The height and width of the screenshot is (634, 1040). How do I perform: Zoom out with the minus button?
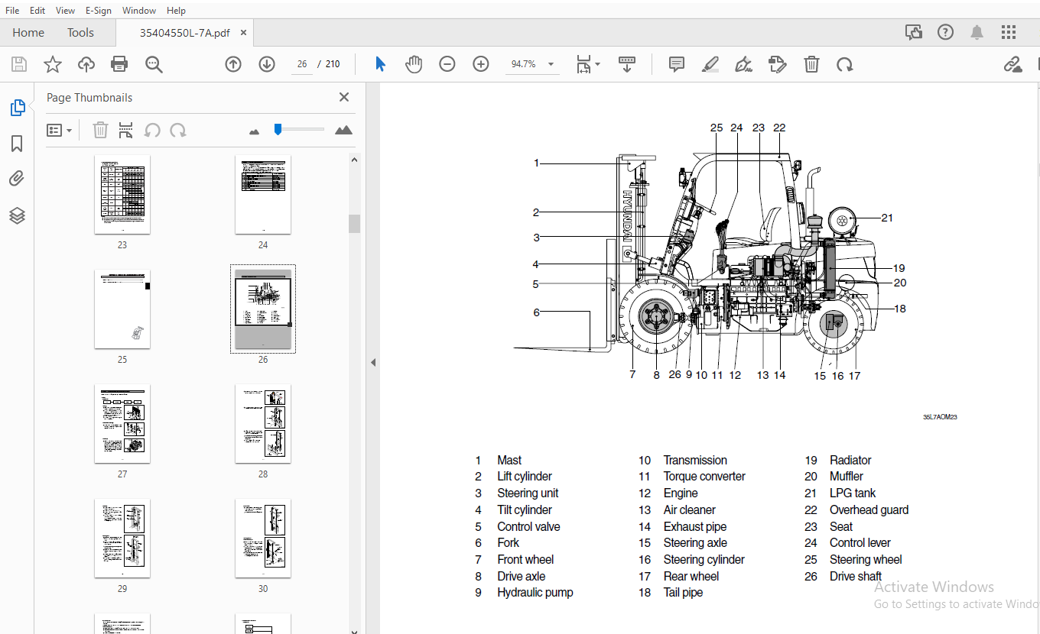(x=447, y=64)
